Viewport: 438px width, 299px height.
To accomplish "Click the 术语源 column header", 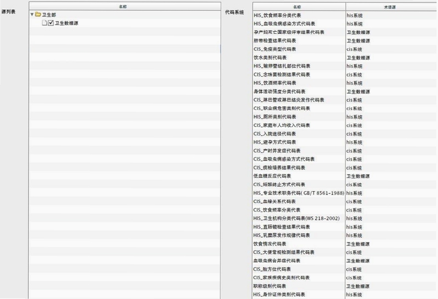I will [x=391, y=7].
